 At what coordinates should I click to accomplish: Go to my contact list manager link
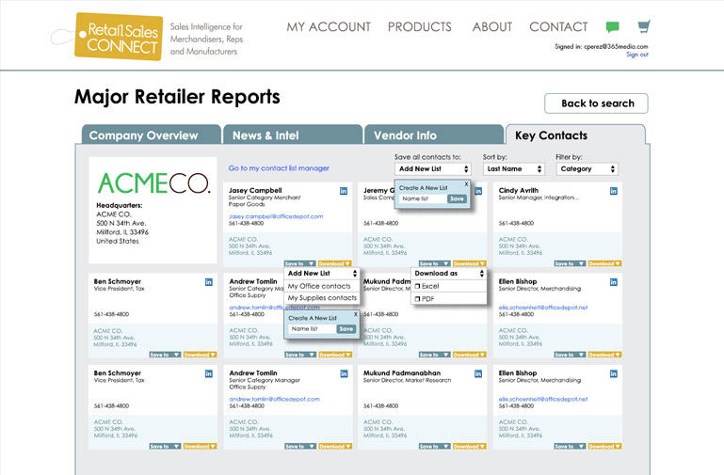pyautogui.click(x=279, y=168)
